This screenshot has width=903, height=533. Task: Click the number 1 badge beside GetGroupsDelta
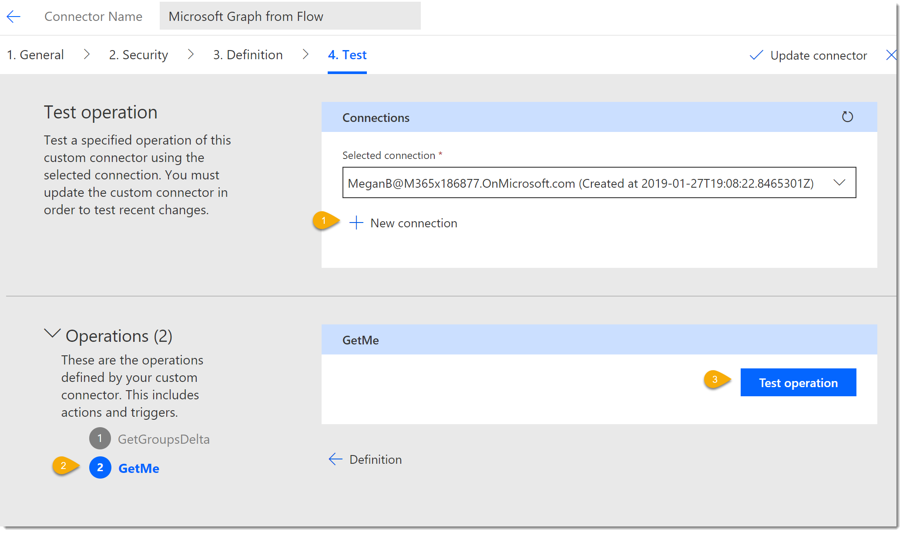[x=100, y=438]
